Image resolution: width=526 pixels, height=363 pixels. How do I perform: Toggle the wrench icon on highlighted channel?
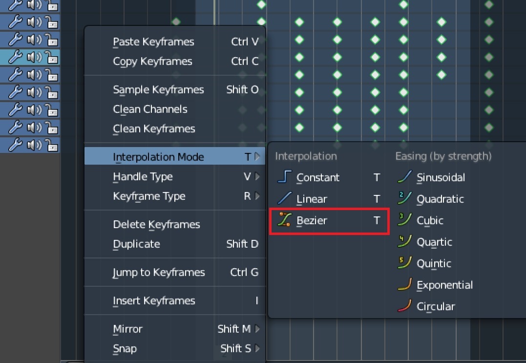[x=16, y=57]
